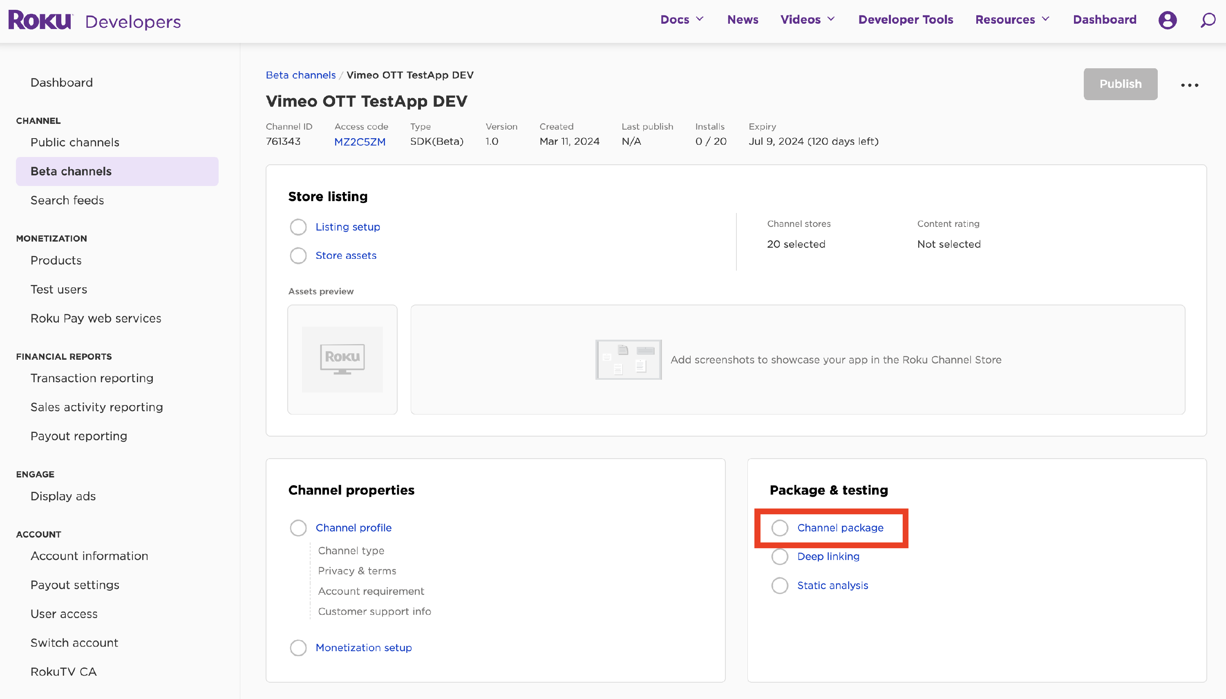The height and width of the screenshot is (699, 1226).
Task: Click the Channel ID value 761343
Action: [283, 141]
